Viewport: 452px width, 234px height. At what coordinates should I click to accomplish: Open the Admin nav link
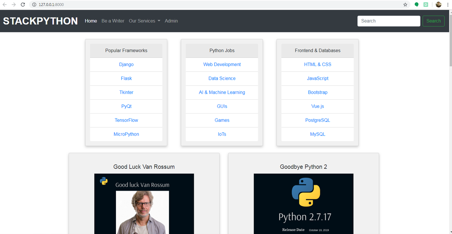(x=171, y=21)
